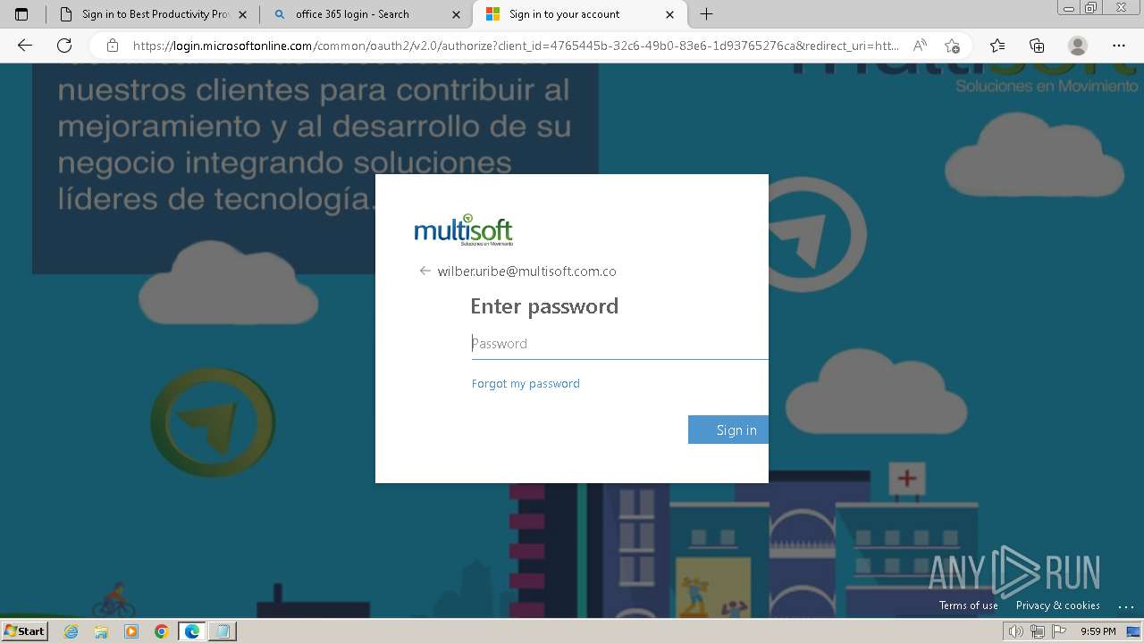Click the address bar URL
Image resolution: width=1144 pixels, height=643 pixels.
coord(516,46)
